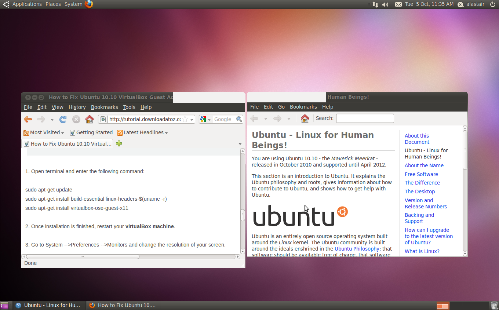This screenshot has width=499, height=310.
Task: Open Version and Release Numbers link
Action: coord(426,203)
